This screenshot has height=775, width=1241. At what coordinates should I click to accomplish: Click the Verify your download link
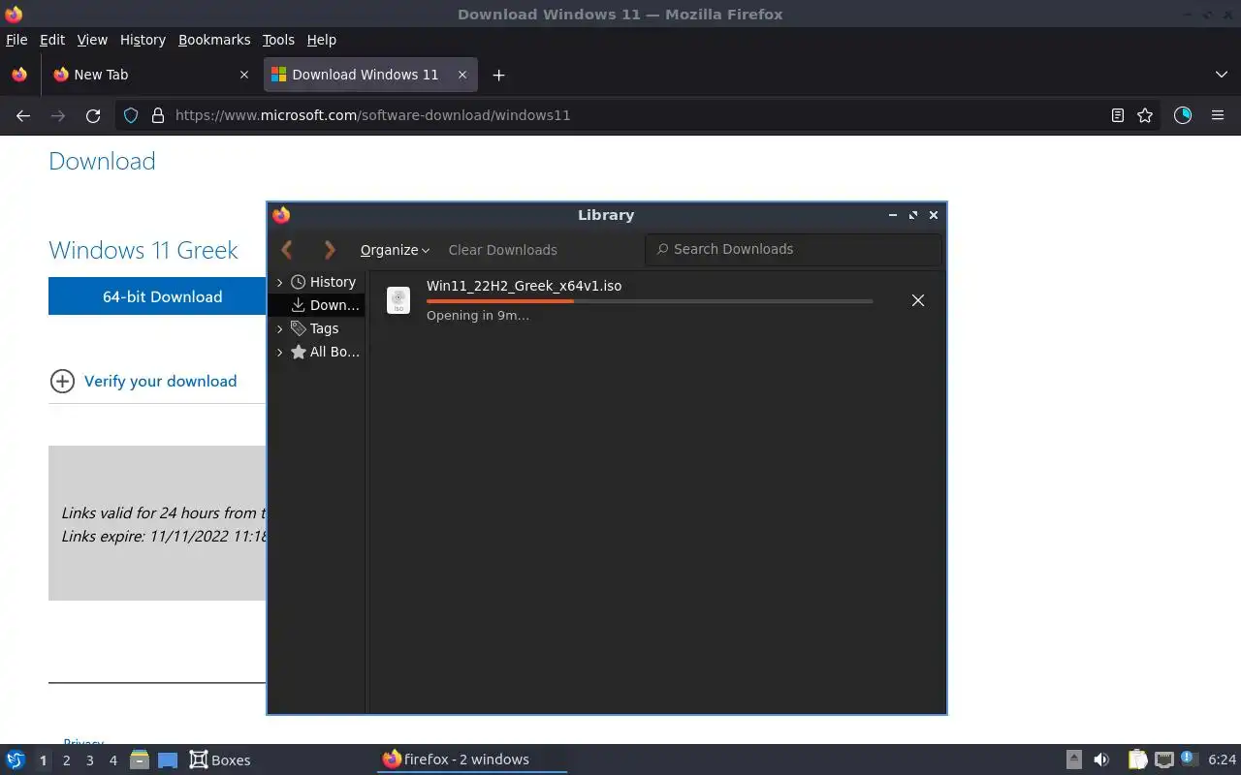point(160,381)
